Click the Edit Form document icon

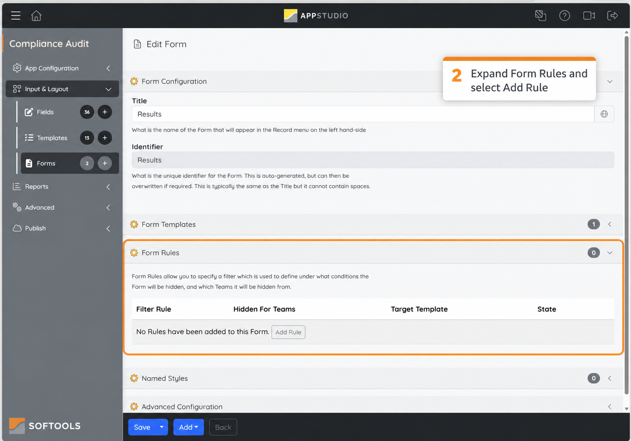coord(137,44)
